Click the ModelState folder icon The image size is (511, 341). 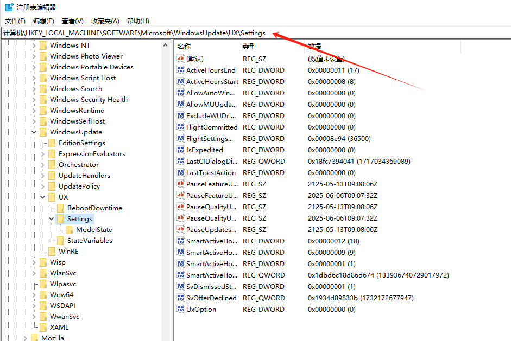click(x=70, y=230)
